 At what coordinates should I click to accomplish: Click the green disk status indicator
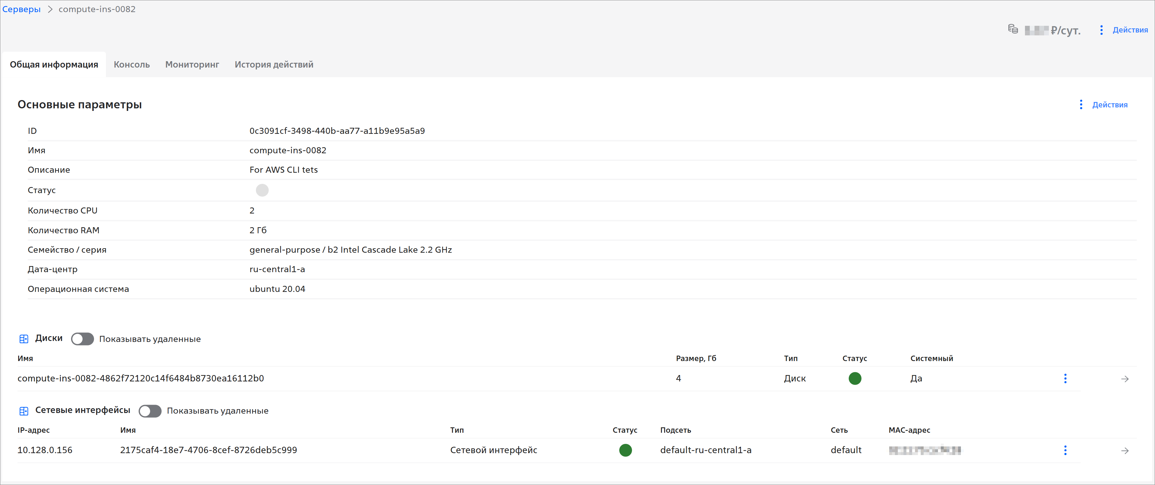click(x=854, y=379)
